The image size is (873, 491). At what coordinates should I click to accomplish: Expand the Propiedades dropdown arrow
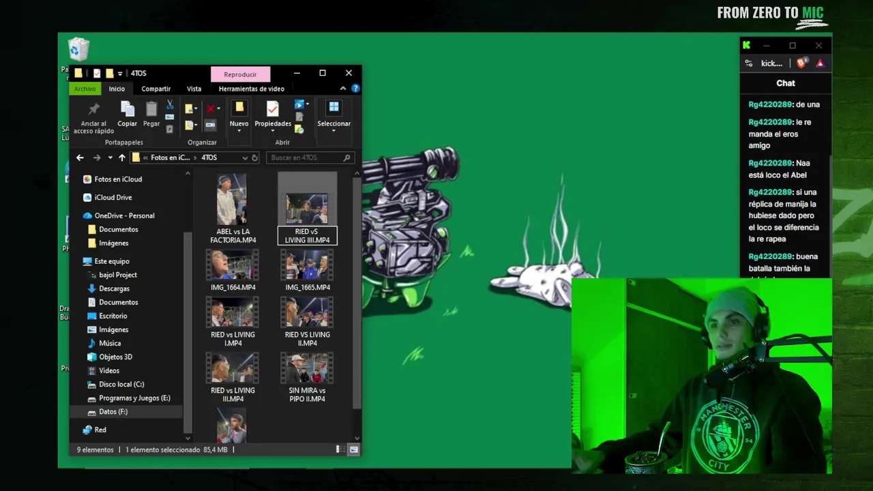pyautogui.click(x=273, y=130)
